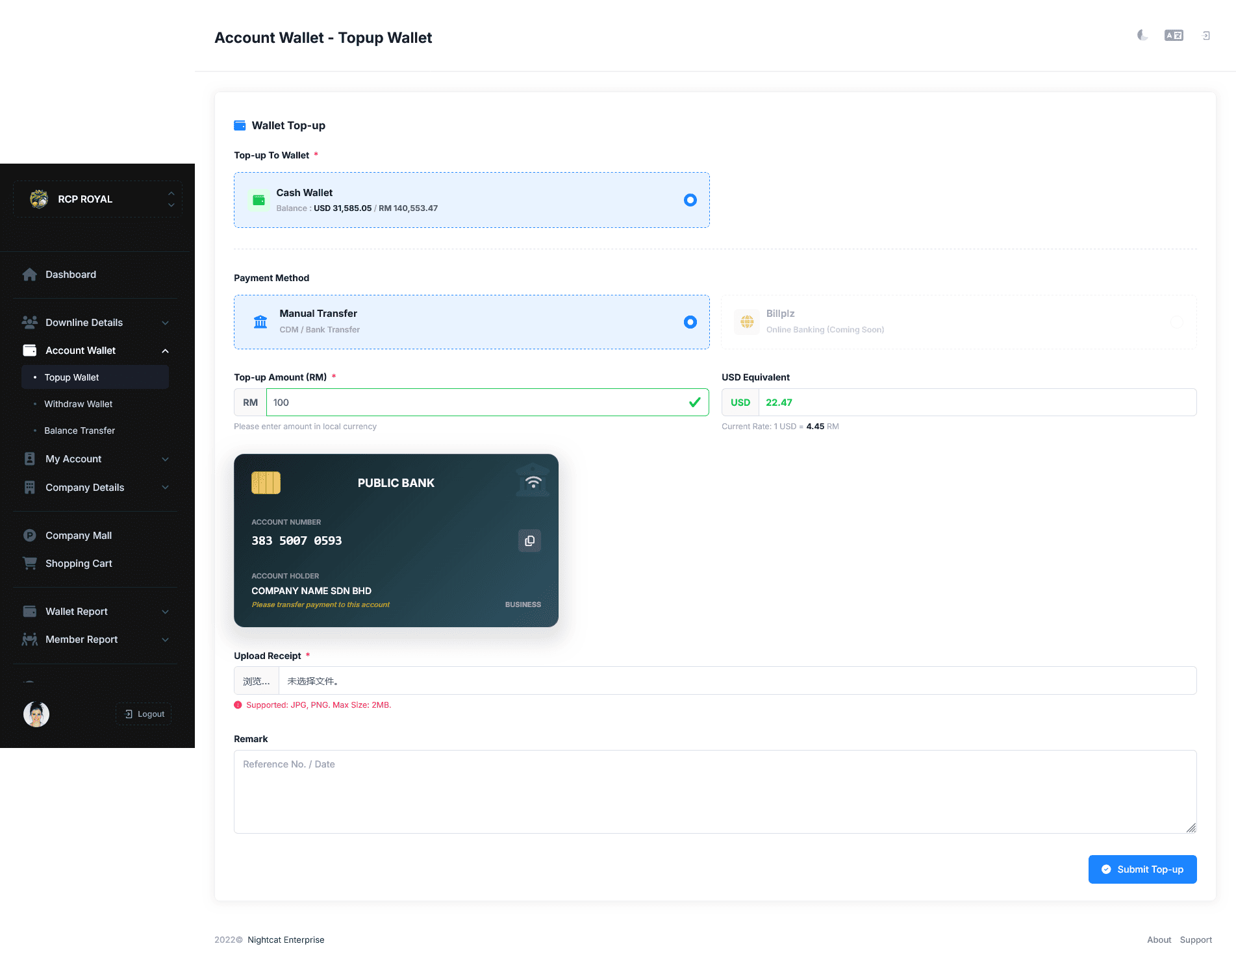Click the USD Equivalent field
This screenshot has height=959, width=1236.
(977, 403)
